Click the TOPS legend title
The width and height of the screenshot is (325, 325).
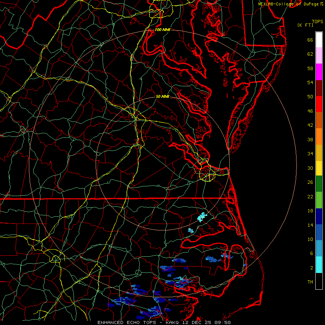point(317,21)
